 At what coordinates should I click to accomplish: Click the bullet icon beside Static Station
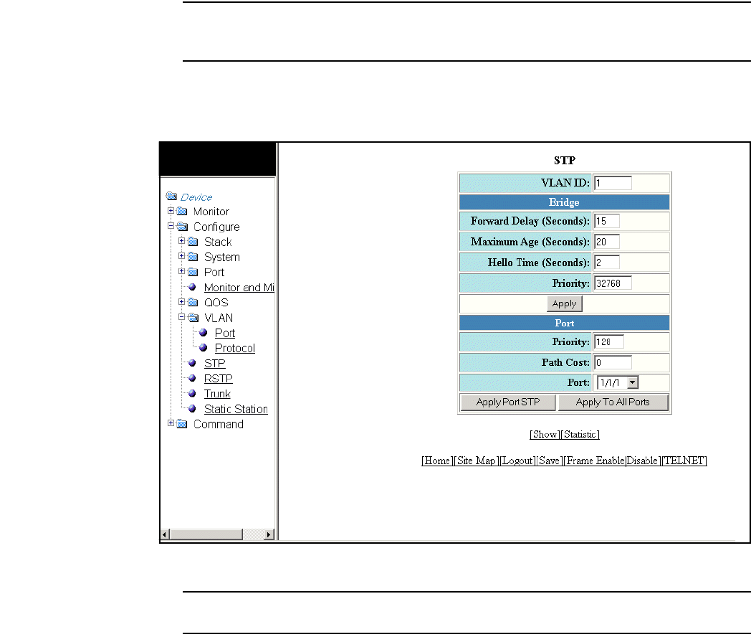(x=192, y=409)
